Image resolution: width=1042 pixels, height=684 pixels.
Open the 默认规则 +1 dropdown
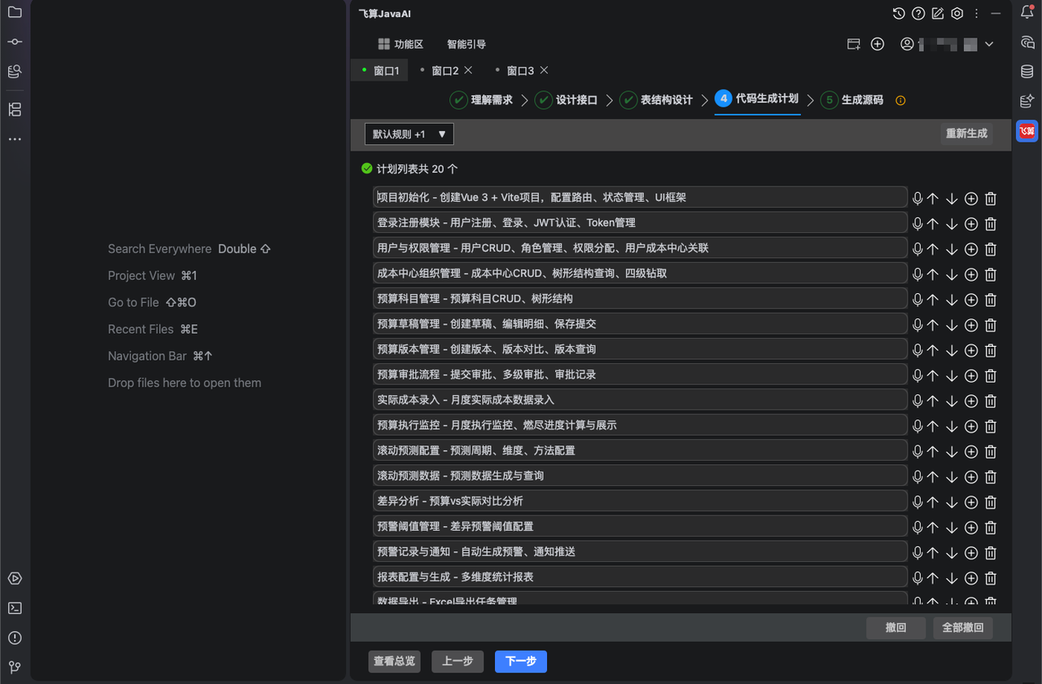pos(409,134)
